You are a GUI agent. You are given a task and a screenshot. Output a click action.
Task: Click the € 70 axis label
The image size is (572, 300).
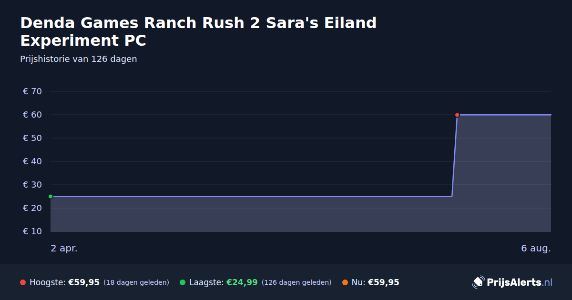tap(32, 91)
